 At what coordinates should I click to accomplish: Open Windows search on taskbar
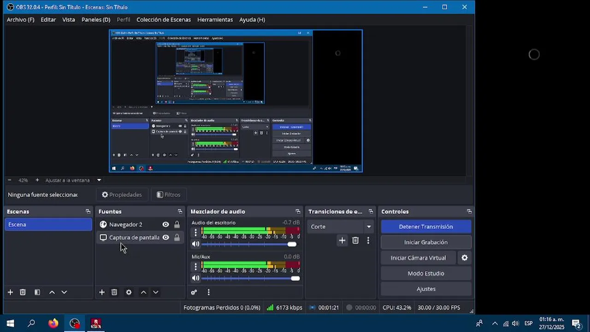tap(31, 323)
